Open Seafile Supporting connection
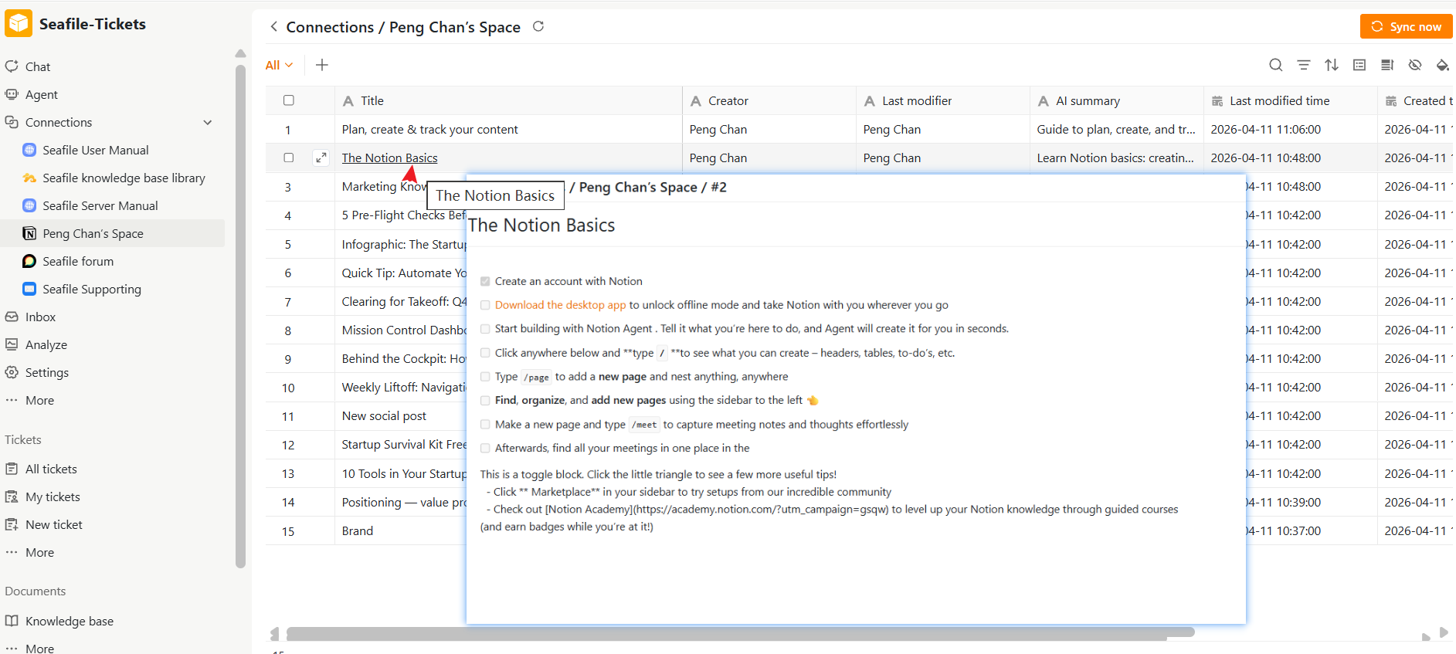This screenshot has width=1456, height=654. click(91, 289)
